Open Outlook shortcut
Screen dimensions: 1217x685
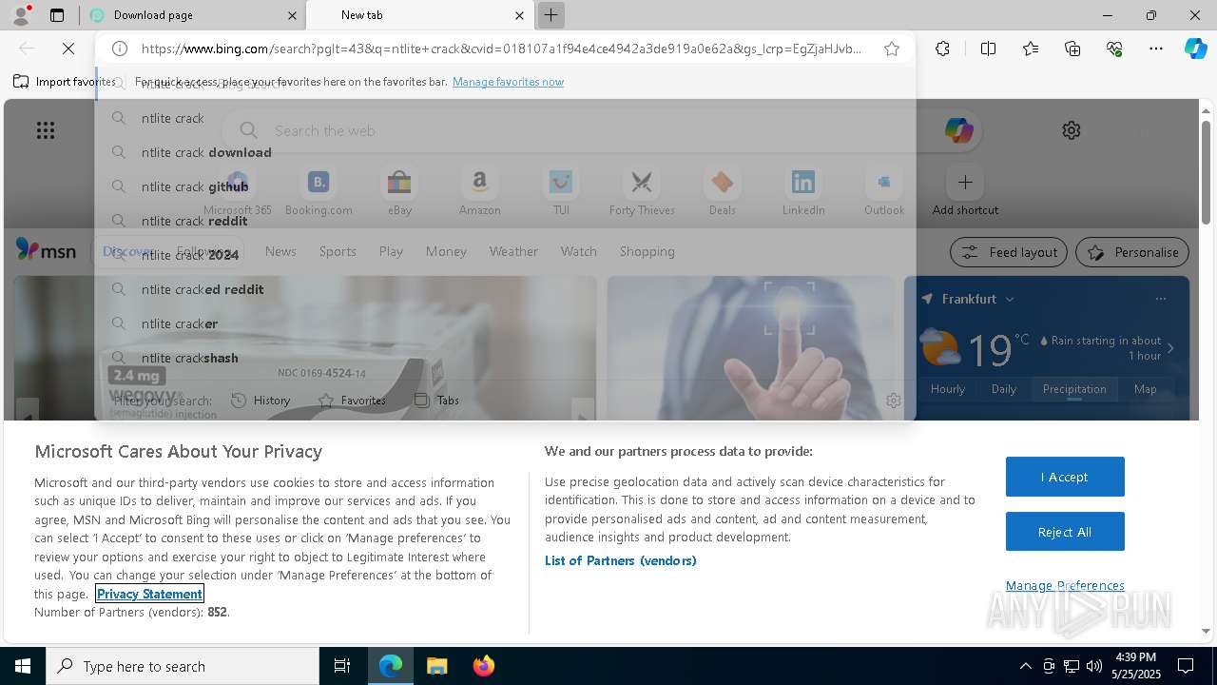pos(884,191)
